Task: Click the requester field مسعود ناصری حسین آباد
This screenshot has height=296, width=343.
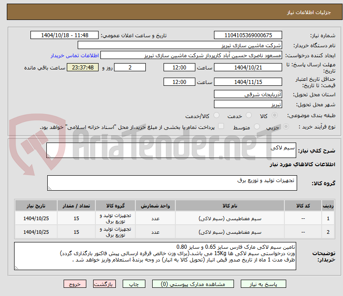Action: [191, 55]
